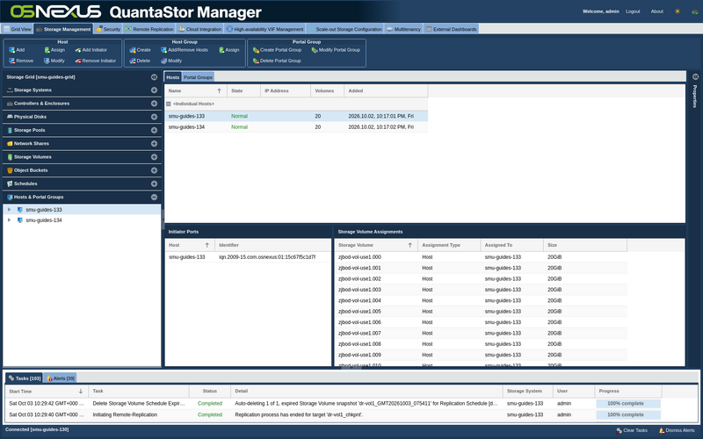703x439 pixels.
Task: Click Add/Remove Hosts icon
Action: click(163, 50)
